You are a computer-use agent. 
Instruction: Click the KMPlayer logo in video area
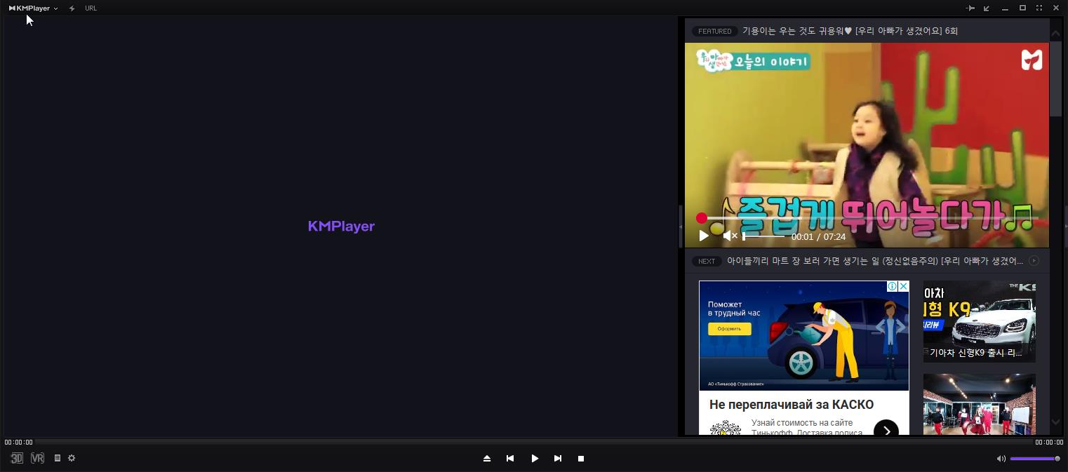pos(341,226)
